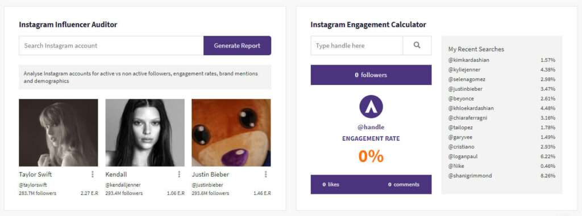
Task: Open Taylor Swift profile thumbnail
Action: [59, 133]
